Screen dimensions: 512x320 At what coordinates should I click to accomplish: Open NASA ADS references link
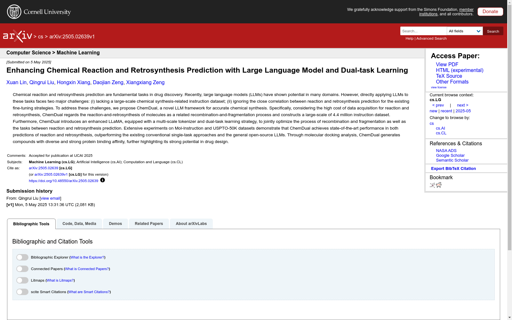click(446, 151)
